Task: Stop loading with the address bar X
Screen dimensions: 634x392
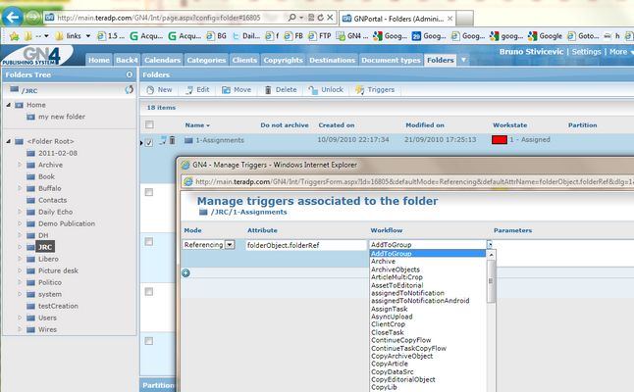Action: (x=330, y=18)
